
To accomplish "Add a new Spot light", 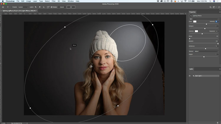I will pyautogui.click(x=36, y=7).
